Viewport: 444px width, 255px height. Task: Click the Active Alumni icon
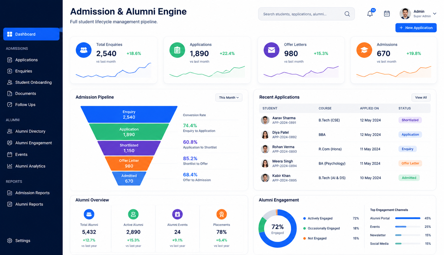tap(133, 214)
